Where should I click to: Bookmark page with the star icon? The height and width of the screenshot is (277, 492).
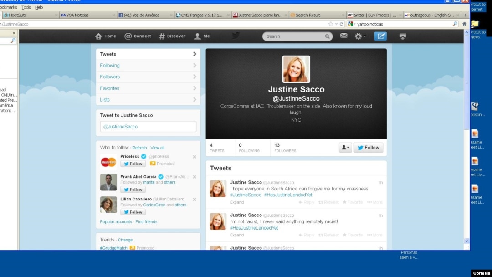coord(331,24)
